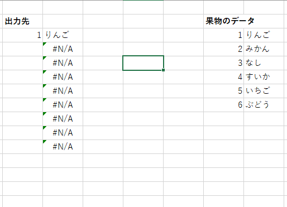
Task: Select the いちご cell in the fruit data
Action: (264, 91)
